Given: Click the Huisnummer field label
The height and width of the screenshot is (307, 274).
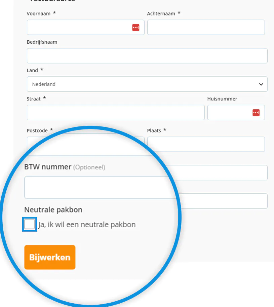Looking at the screenshot, I should tap(222, 99).
